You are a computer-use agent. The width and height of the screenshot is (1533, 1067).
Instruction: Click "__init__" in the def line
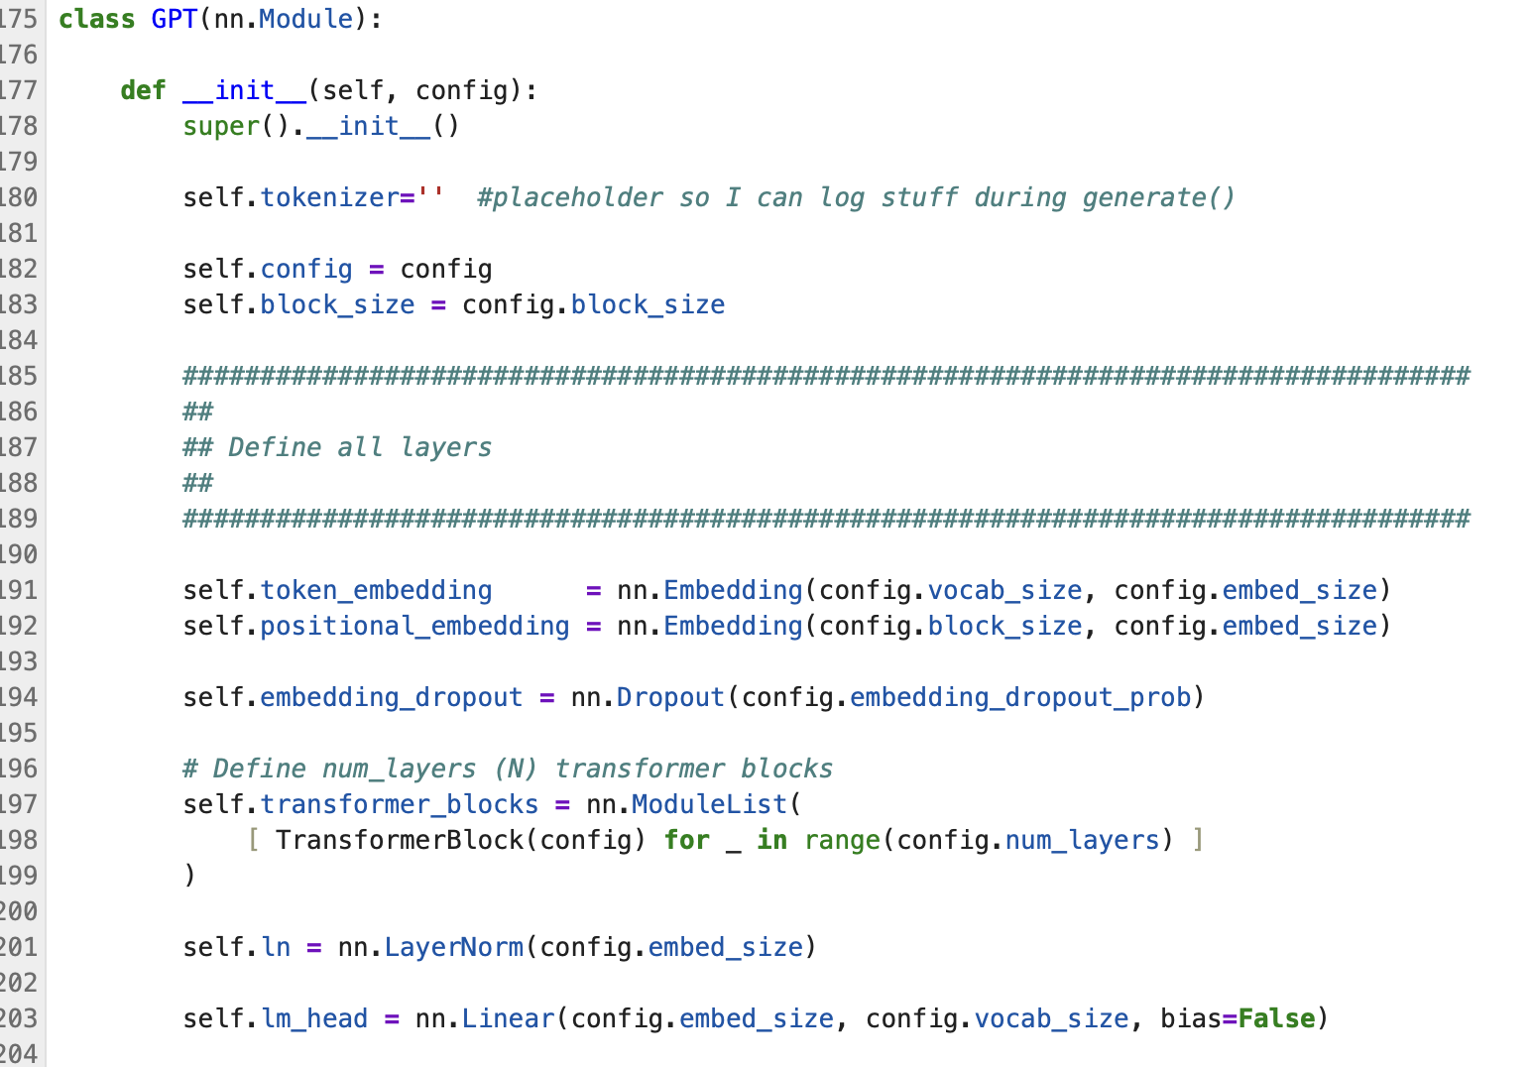(x=245, y=90)
